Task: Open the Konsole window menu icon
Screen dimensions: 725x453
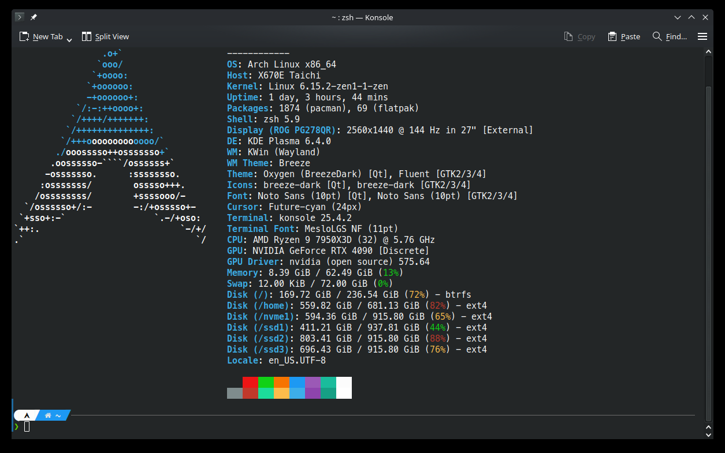Action: [19, 17]
